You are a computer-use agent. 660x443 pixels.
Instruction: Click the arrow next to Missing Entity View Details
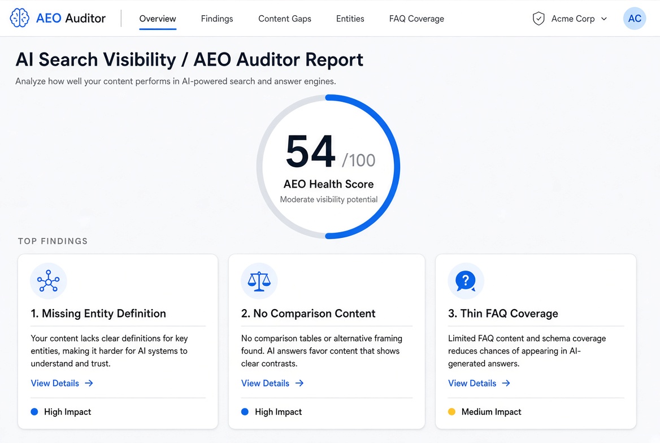(x=89, y=383)
